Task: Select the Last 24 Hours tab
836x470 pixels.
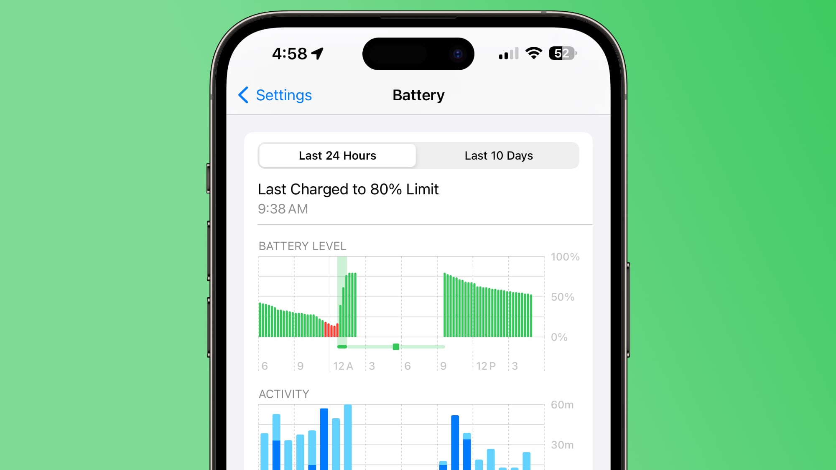Action: coord(337,155)
